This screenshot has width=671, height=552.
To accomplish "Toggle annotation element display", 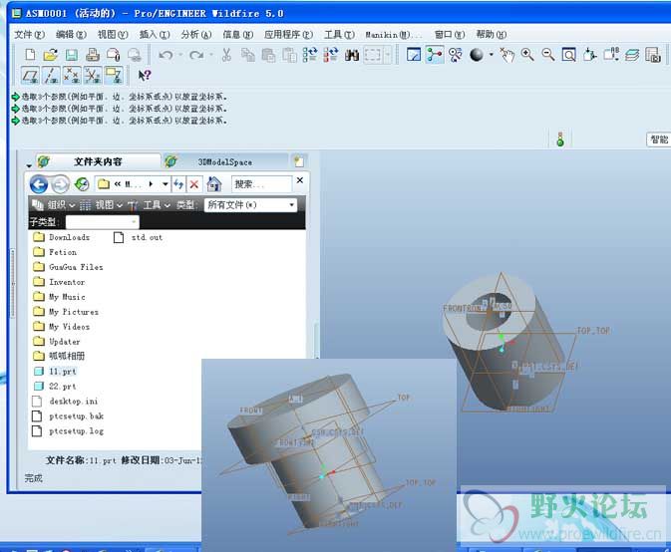I will (x=114, y=76).
